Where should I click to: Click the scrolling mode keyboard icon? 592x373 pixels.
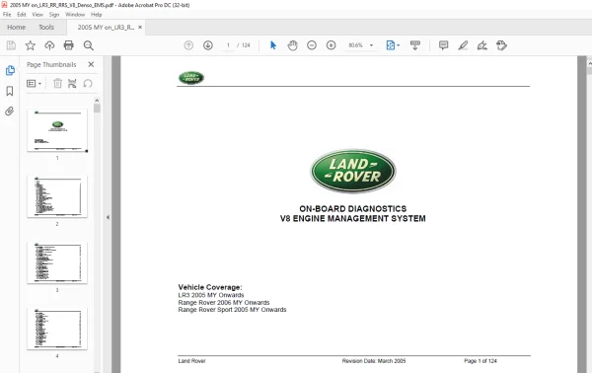point(415,45)
